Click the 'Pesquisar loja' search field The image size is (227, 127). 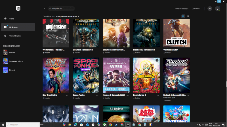tap(62, 9)
